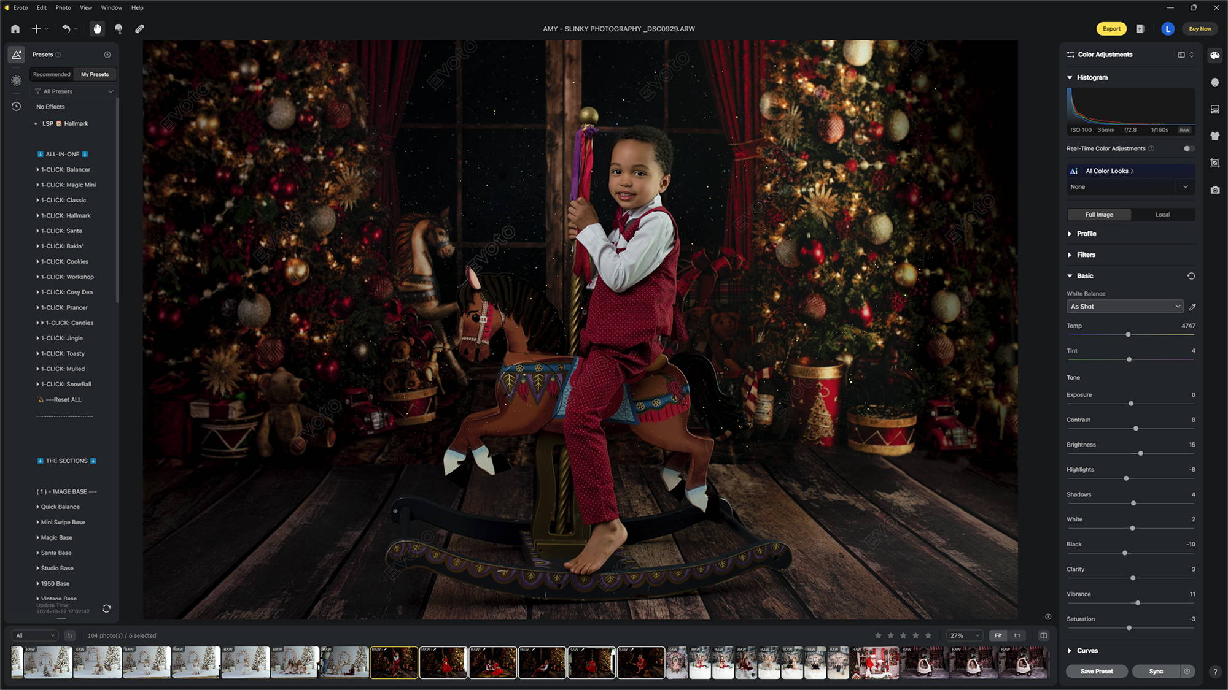Open the White Balance As Shot dropdown
Image resolution: width=1228 pixels, height=690 pixels.
click(x=1125, y=307)
